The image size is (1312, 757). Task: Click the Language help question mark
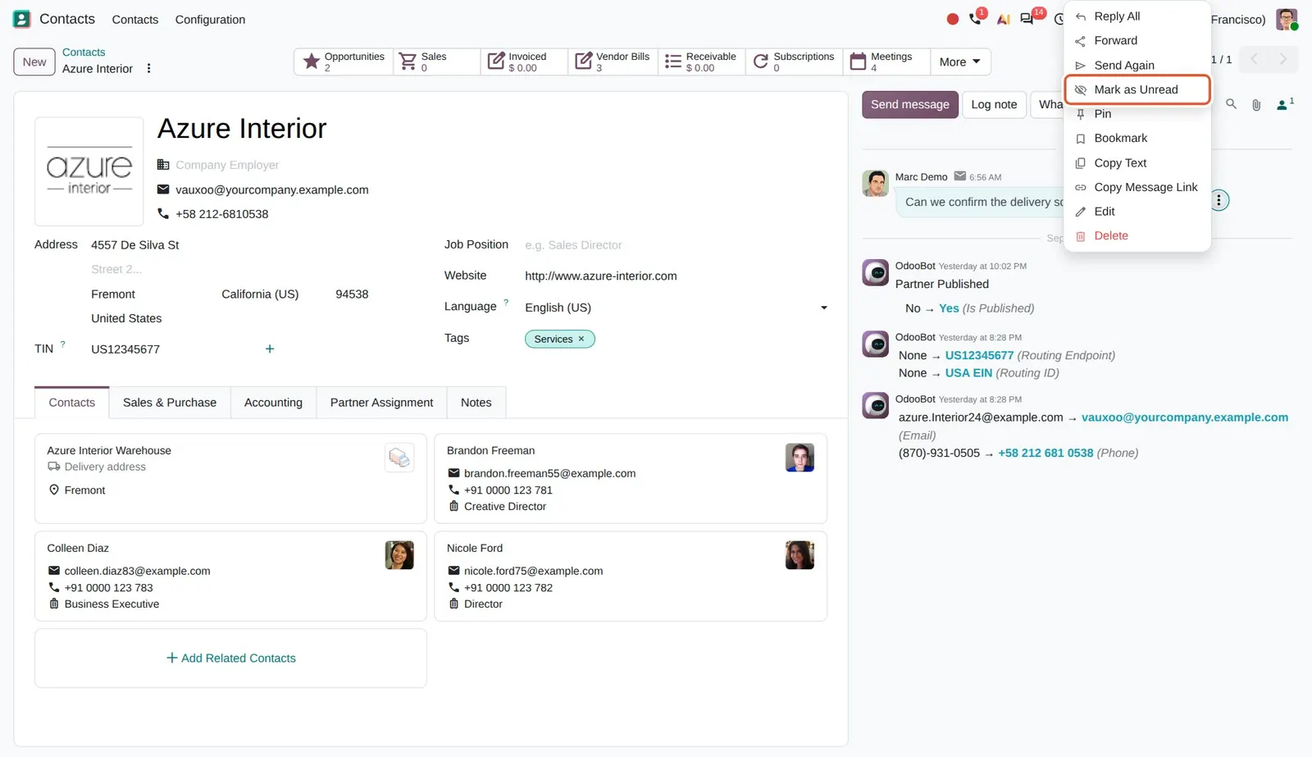coord(506,302)
